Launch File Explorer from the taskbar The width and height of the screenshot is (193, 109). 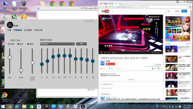click(24, 106)
